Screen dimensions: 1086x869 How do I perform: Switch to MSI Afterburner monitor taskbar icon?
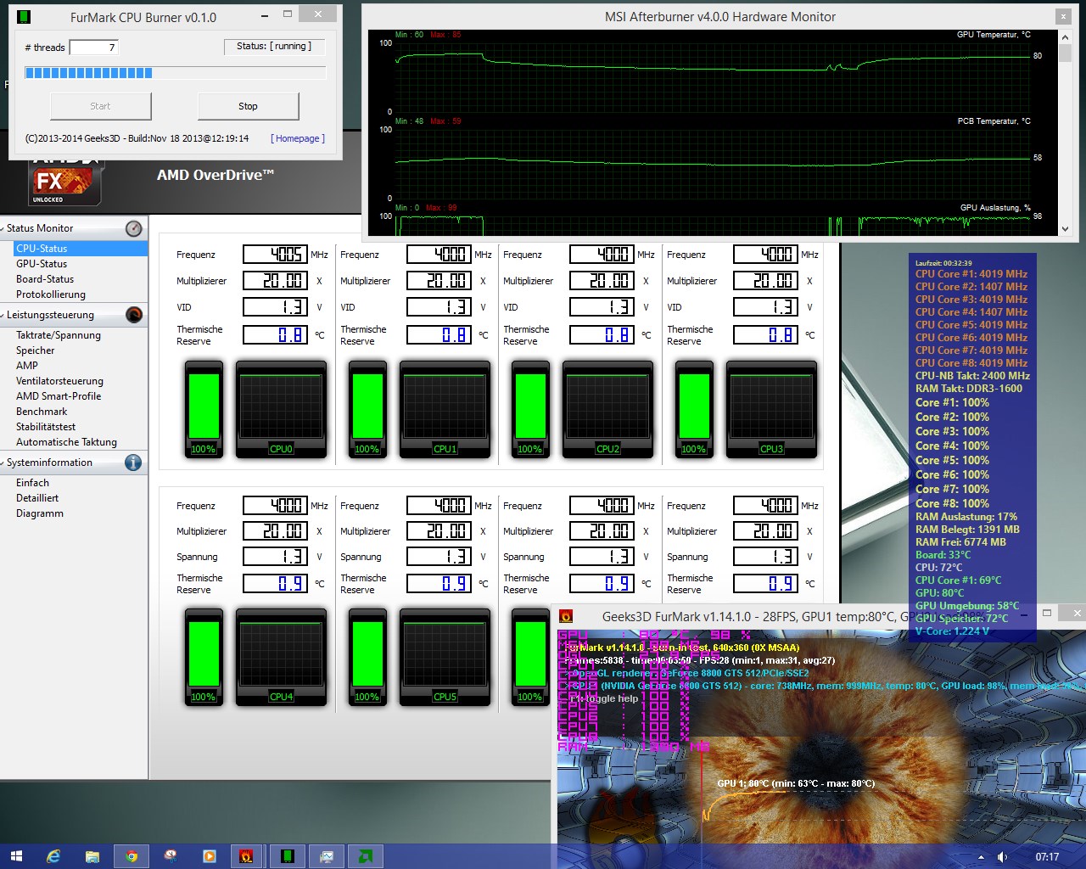(x=327, y=856)
